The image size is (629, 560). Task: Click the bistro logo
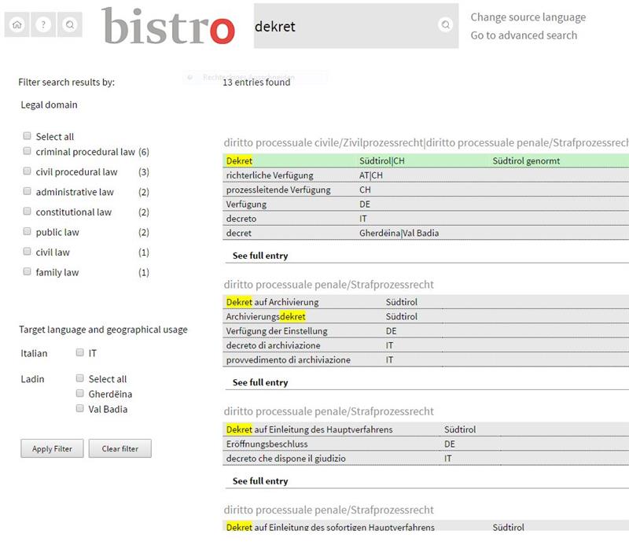tap(168, 26)
